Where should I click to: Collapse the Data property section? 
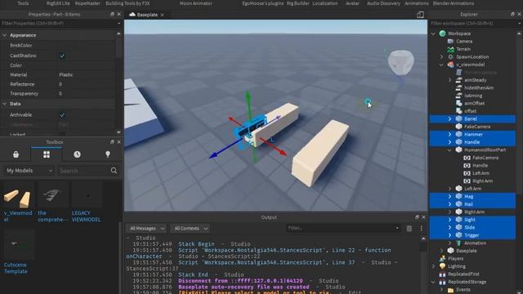[x=4, y=104]
